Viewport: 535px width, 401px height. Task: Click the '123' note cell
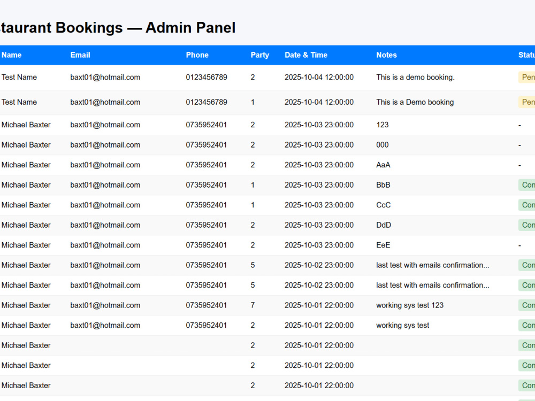(x=383, y=125)
